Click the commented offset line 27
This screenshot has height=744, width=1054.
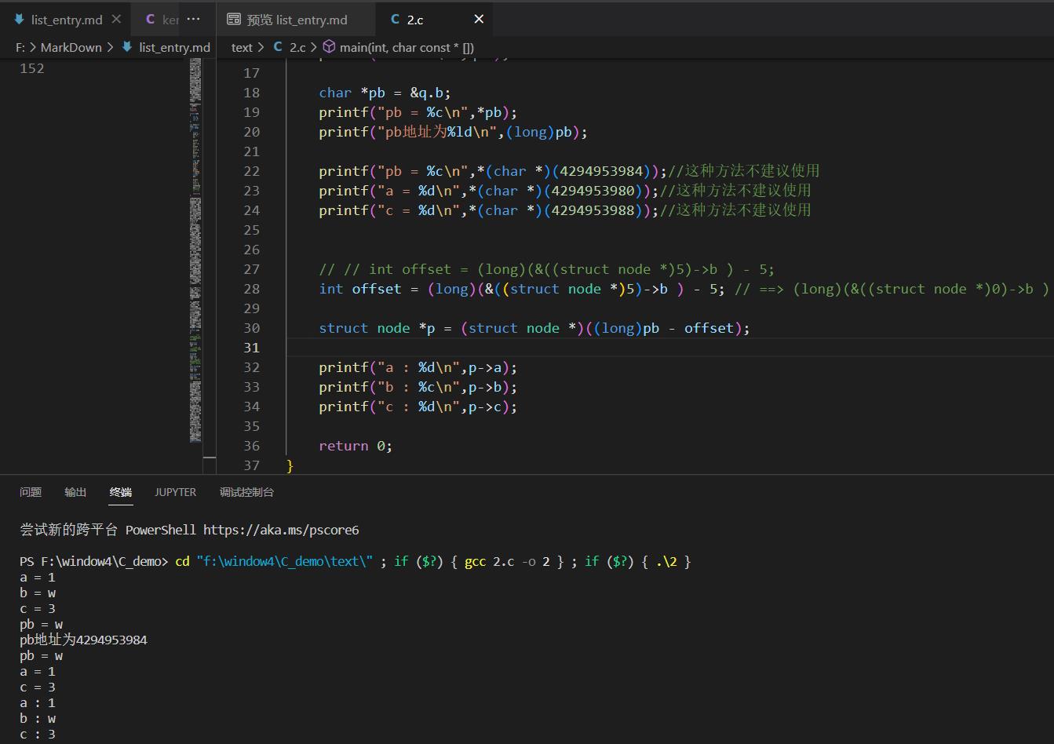click(x=546, y=269)
